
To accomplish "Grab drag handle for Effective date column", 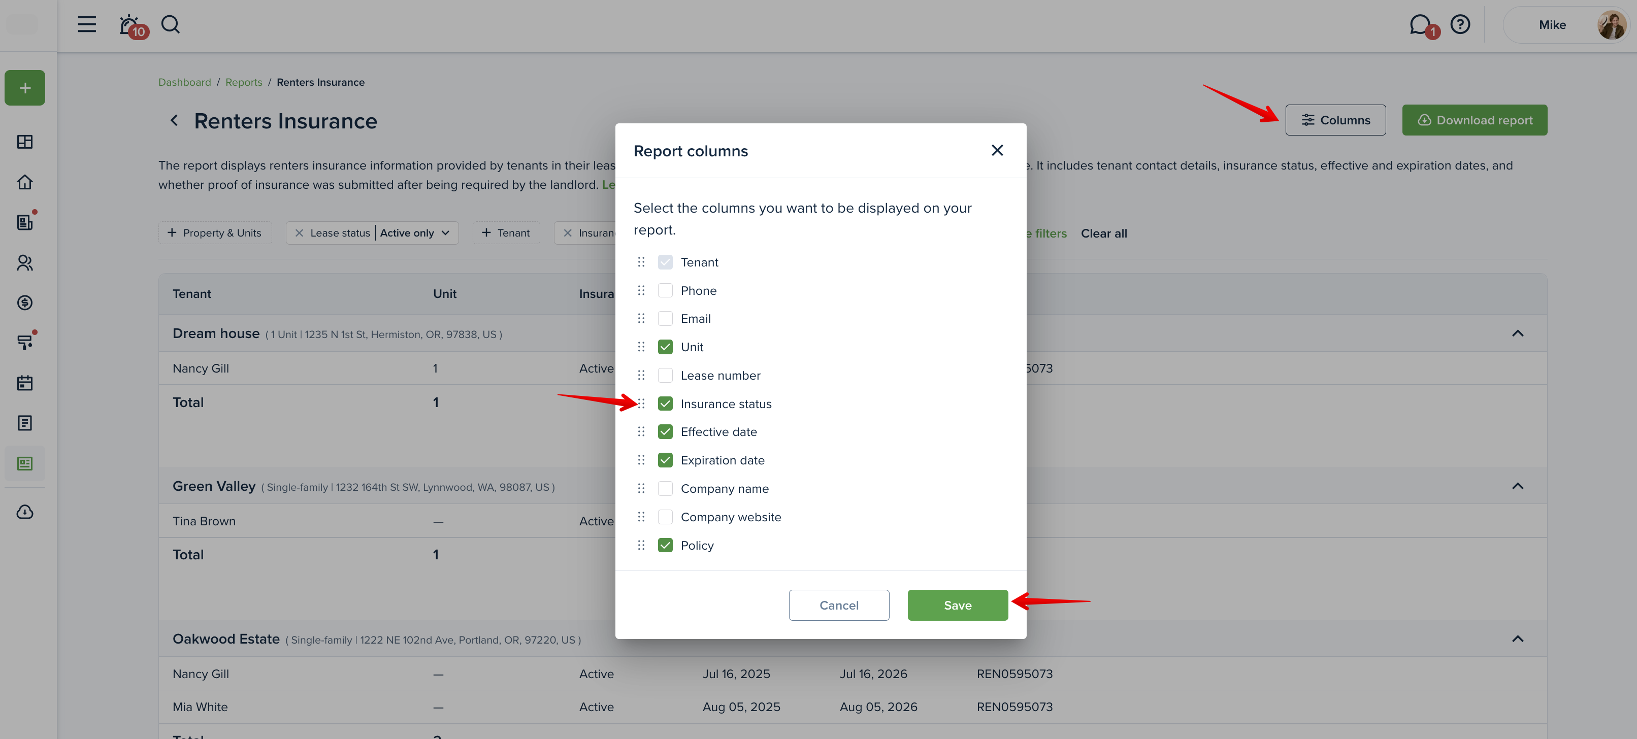I will tap(641, 431).
